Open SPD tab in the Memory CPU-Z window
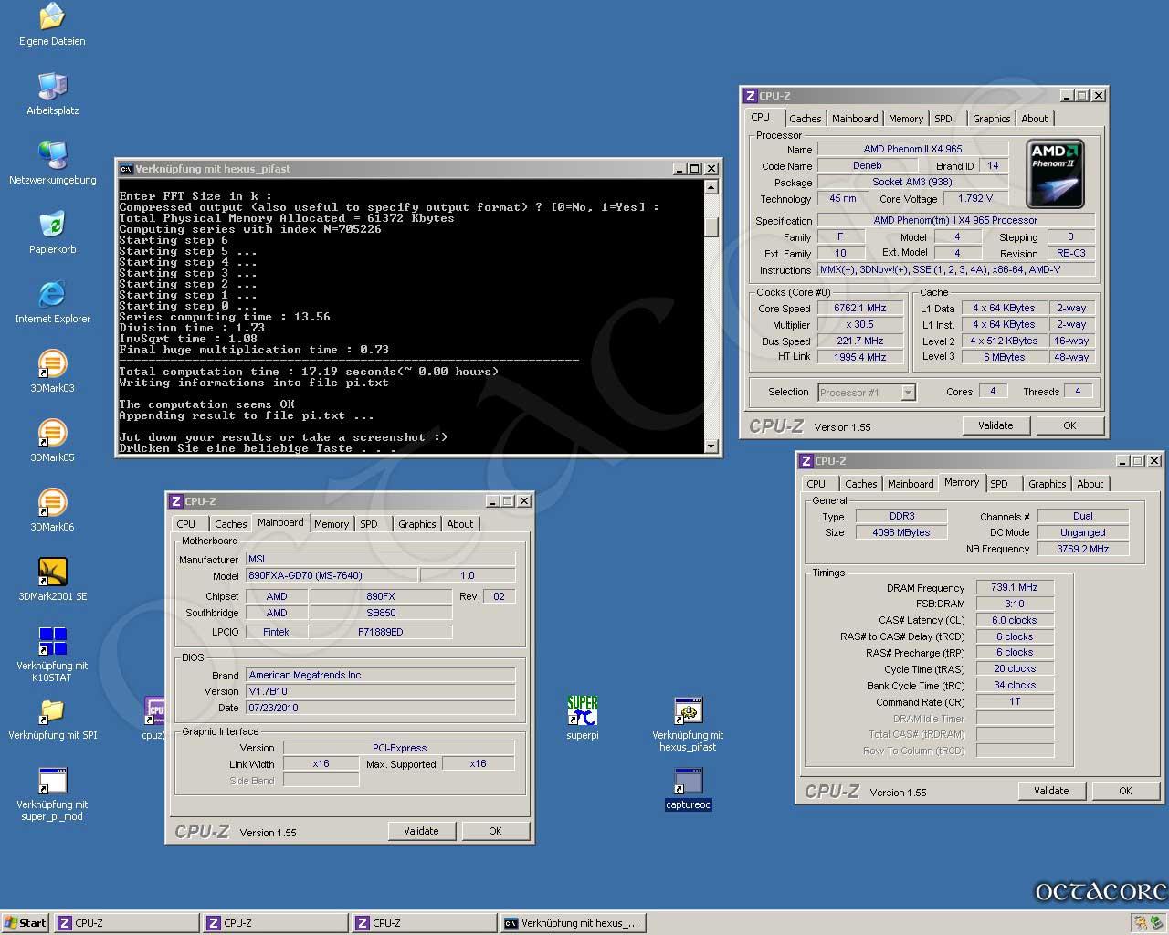Viewport: 1169px width, 935px height. pyautogui.click(x=999, y=484)
